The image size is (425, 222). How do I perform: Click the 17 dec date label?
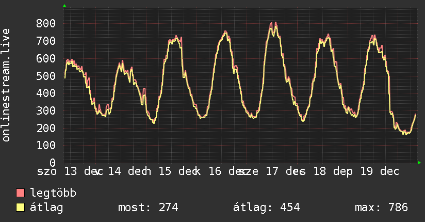click(x=285, y=171)
